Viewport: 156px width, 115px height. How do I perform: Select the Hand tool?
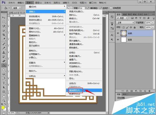coord(4,96)
